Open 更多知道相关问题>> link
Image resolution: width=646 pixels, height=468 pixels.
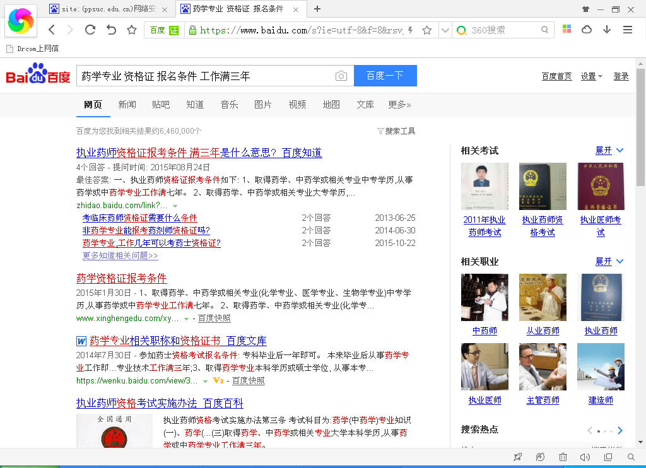tap(120, 255)
